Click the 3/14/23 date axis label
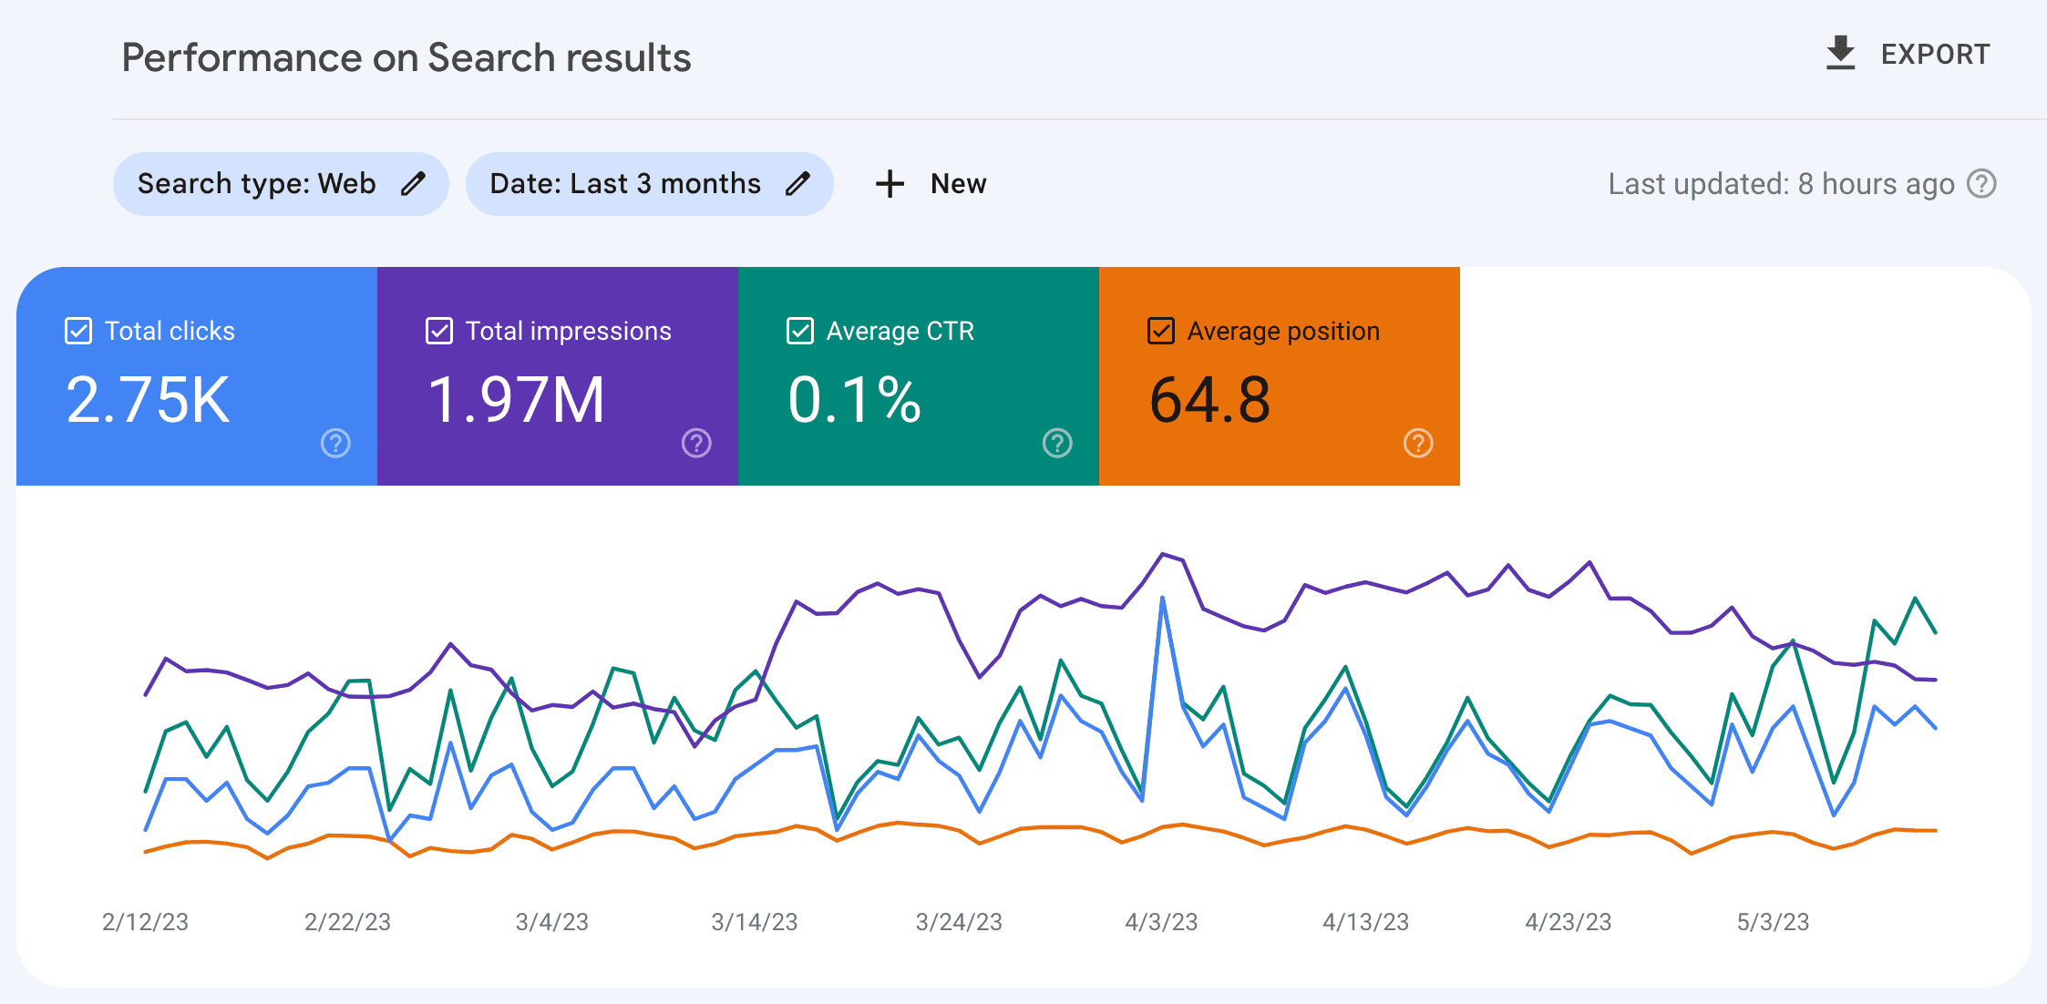Screen dimensions: 2047x1004 [754, 922]
